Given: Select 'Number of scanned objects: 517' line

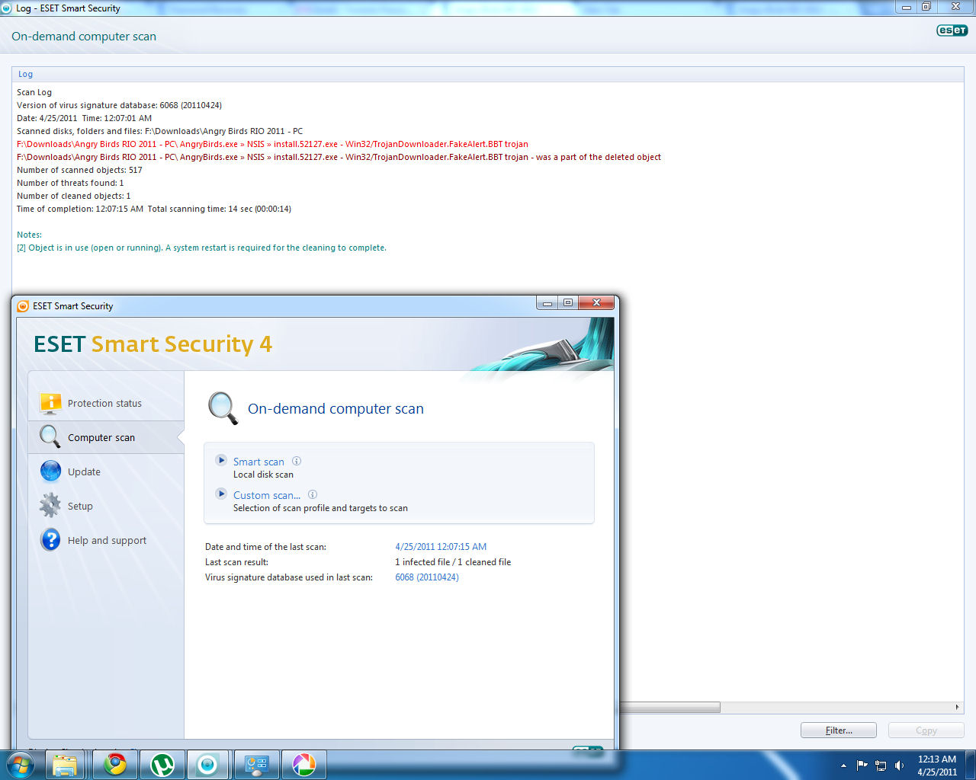Looking at the screenshot, I should (x=79, y=170).
